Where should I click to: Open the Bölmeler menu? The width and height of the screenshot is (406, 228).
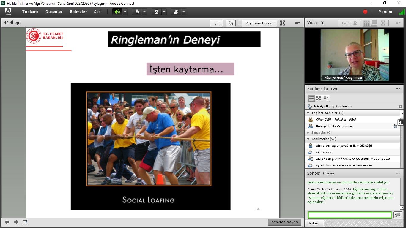(x=78, y=12)
